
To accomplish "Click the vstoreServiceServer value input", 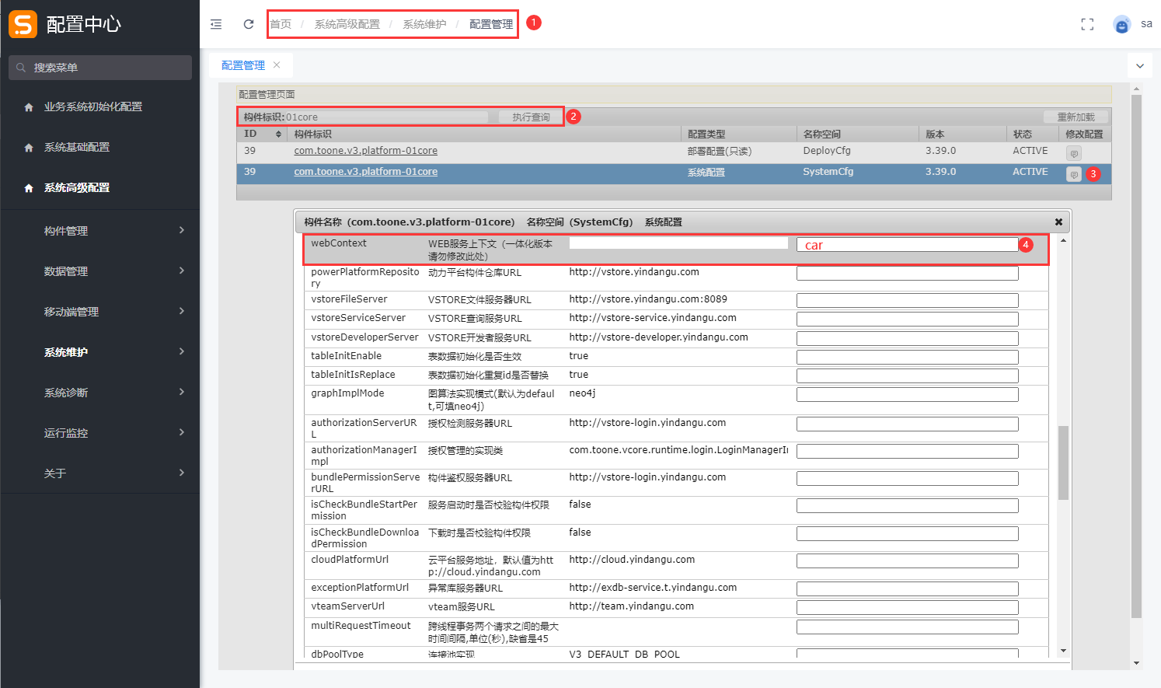I will tap(907, 319).
